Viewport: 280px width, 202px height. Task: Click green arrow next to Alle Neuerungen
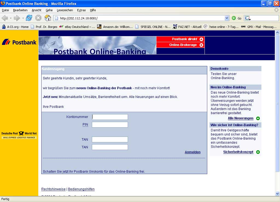tap(258, 118)
